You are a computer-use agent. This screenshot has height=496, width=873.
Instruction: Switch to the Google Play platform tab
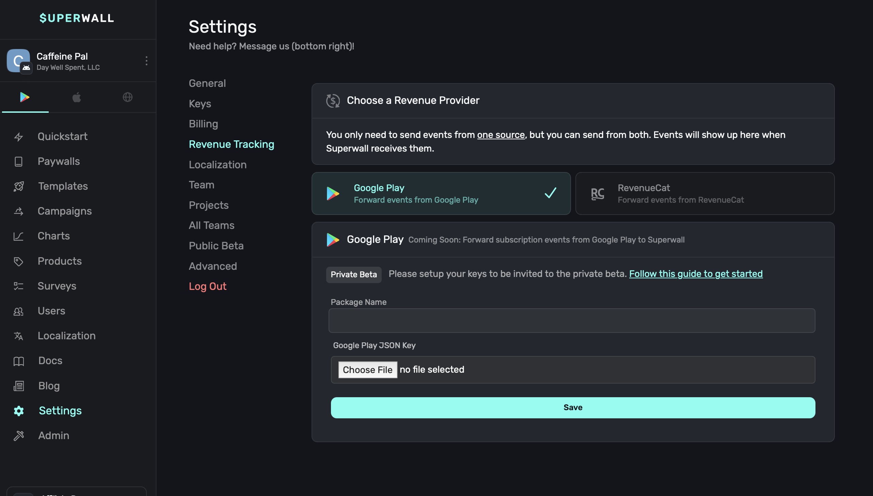tap(25, 97)
